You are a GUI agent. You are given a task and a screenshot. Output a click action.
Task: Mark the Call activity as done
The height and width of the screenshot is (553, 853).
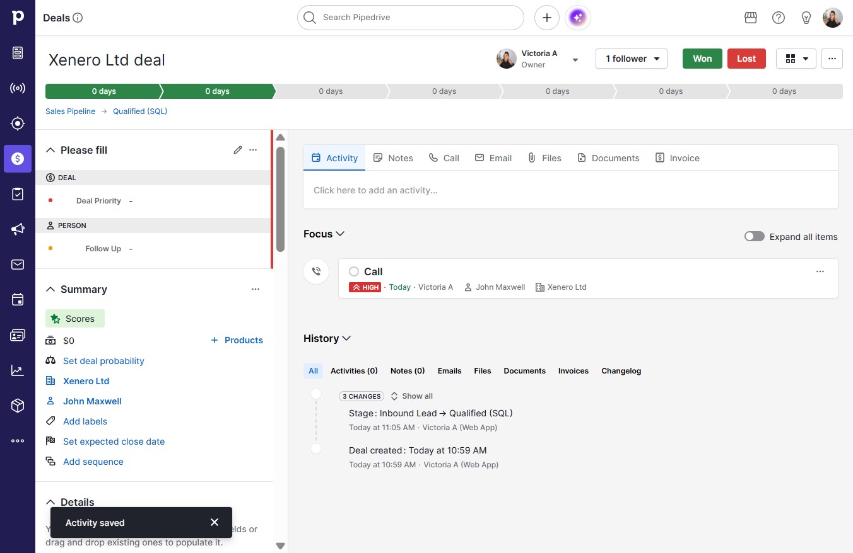[354, 271]
